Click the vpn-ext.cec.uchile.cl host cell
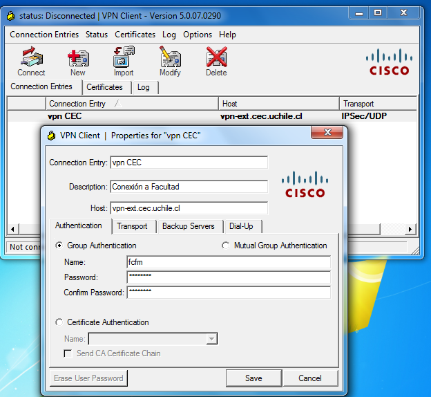This screenshot has height=397, width=431. 261,116
